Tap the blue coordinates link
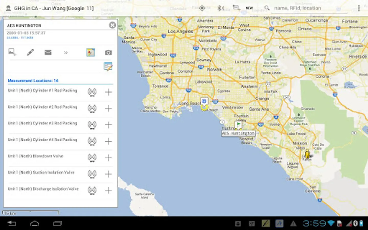This screenshot has width=368, height=230. [20, 38]
